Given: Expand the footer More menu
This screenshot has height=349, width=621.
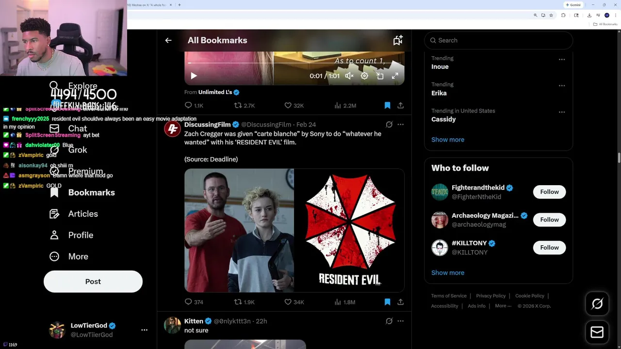Looking at the screenshot, I should point(503,306).
